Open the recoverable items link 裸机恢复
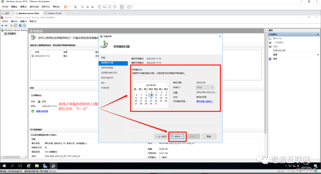This screenshot has height=174, width=321. click(x=205, y=101)
